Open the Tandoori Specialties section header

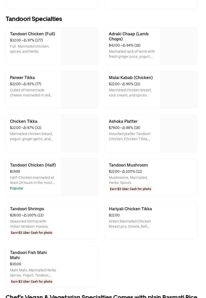point(34,19)
